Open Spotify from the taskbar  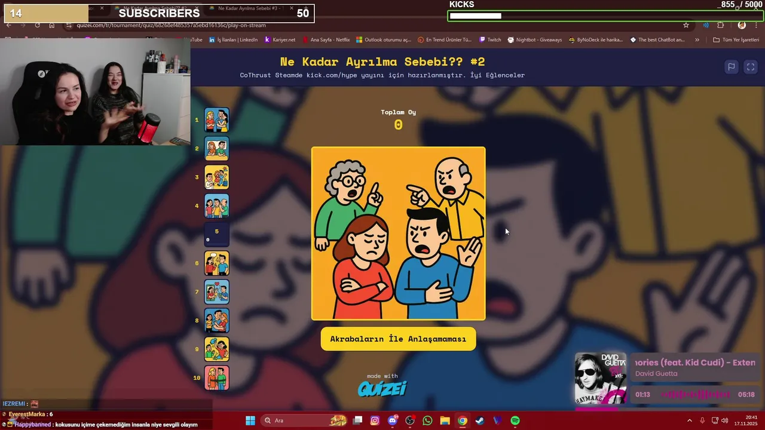coord(515,420)
